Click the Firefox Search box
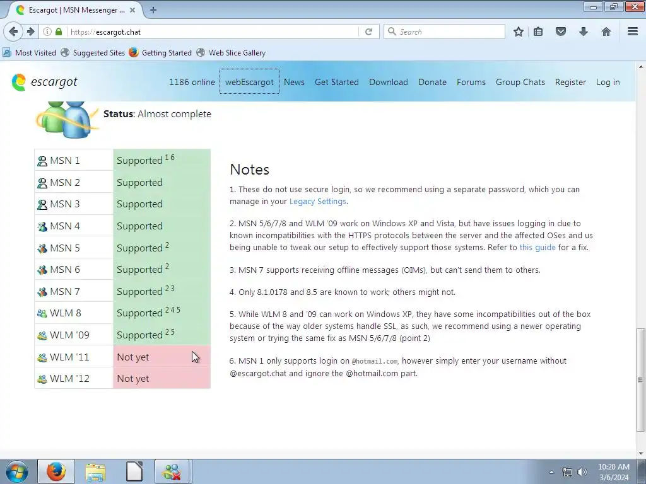The height and width of the screenshot is (484, 646). (444, 32)
